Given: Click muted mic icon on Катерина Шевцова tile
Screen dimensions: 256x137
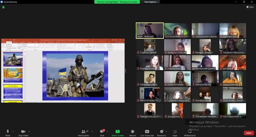Looking at the screenshot, I should [x=166, y=52].
